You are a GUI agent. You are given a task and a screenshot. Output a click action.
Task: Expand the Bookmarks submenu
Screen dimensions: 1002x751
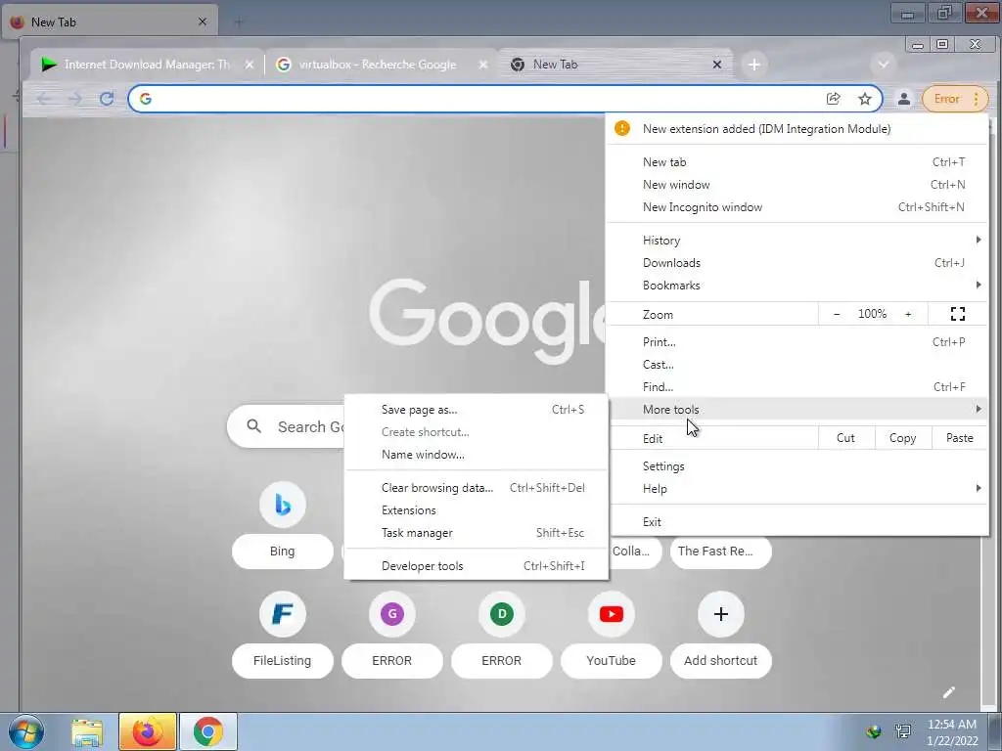[797, 285]
